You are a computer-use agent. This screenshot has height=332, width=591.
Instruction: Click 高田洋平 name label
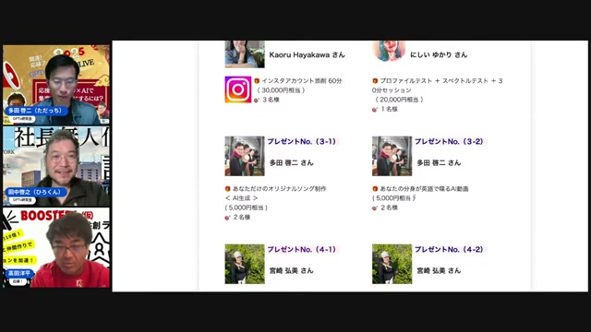click(x=19, y=273)
